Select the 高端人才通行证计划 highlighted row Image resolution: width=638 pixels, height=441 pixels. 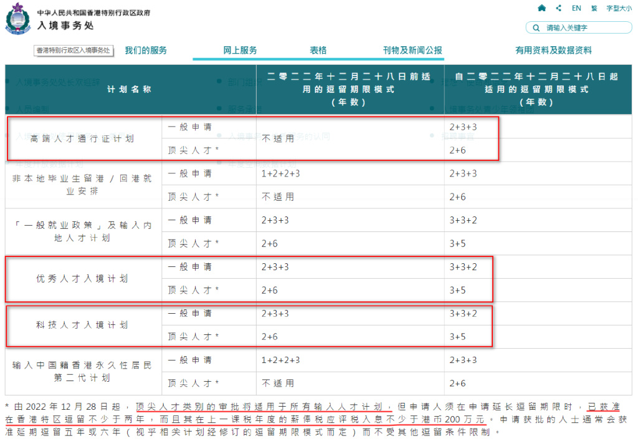(x=82, y=138)
